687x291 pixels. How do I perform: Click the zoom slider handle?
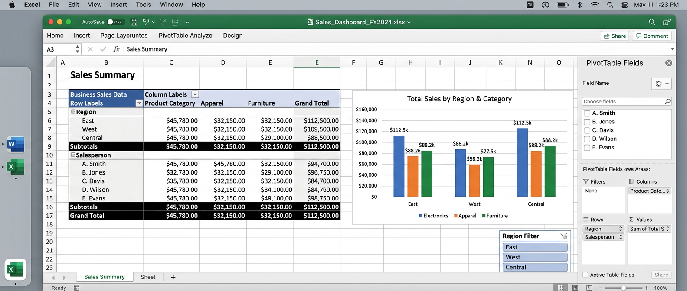point(623,288)
